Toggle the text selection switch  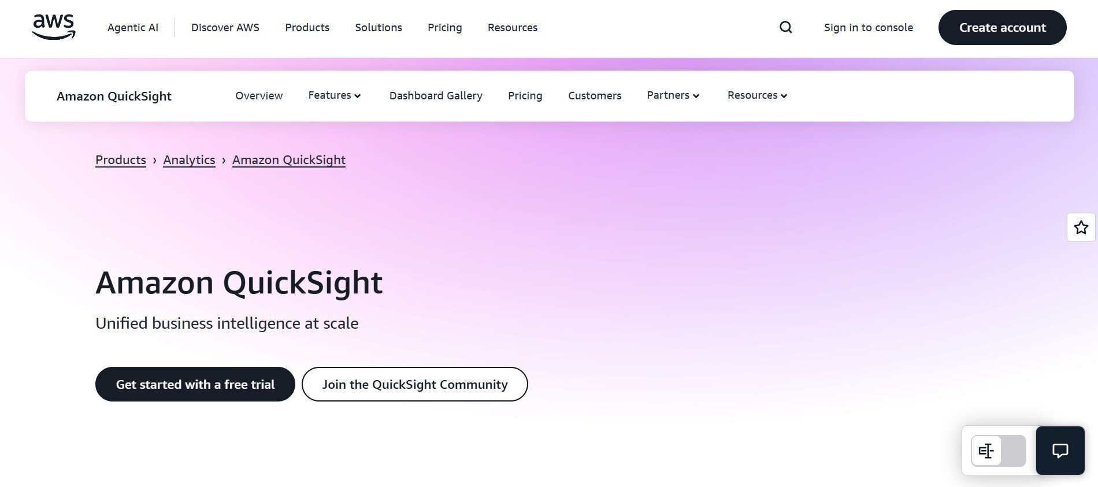[x=998, y=451]
